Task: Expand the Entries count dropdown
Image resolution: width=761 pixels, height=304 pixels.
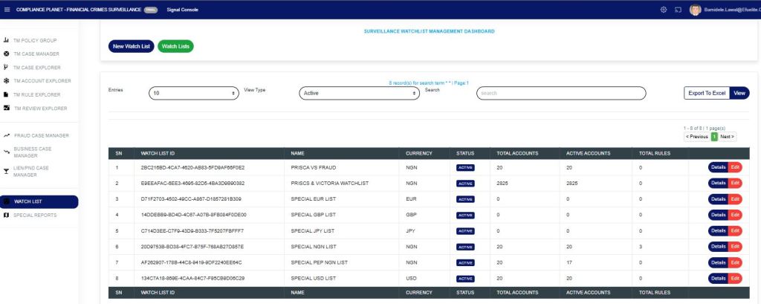Action: point(193,94)
